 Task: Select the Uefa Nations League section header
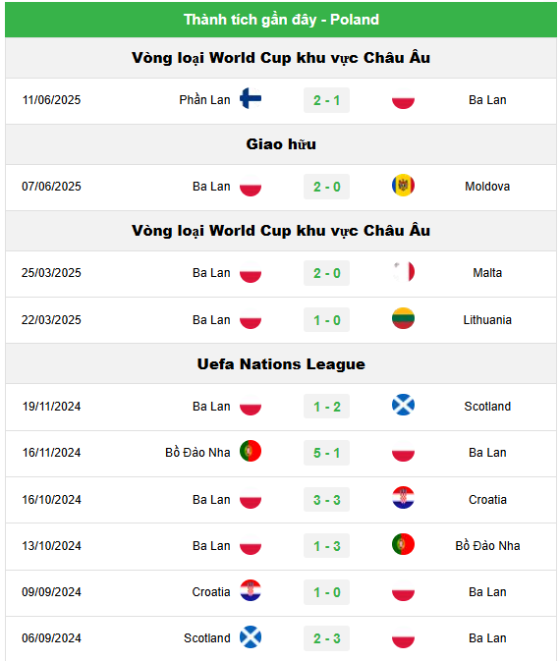[x=281, y=363]
